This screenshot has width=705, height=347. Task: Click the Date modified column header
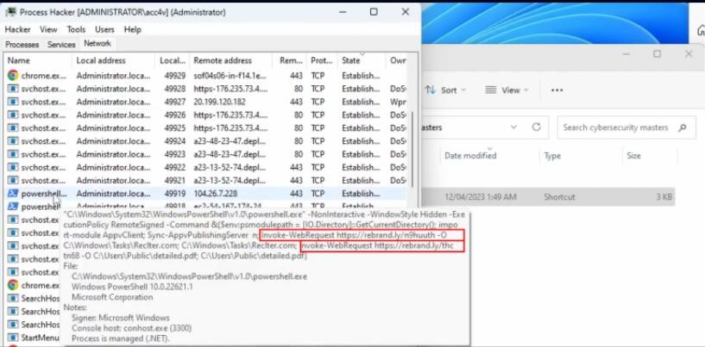(470, 156)
